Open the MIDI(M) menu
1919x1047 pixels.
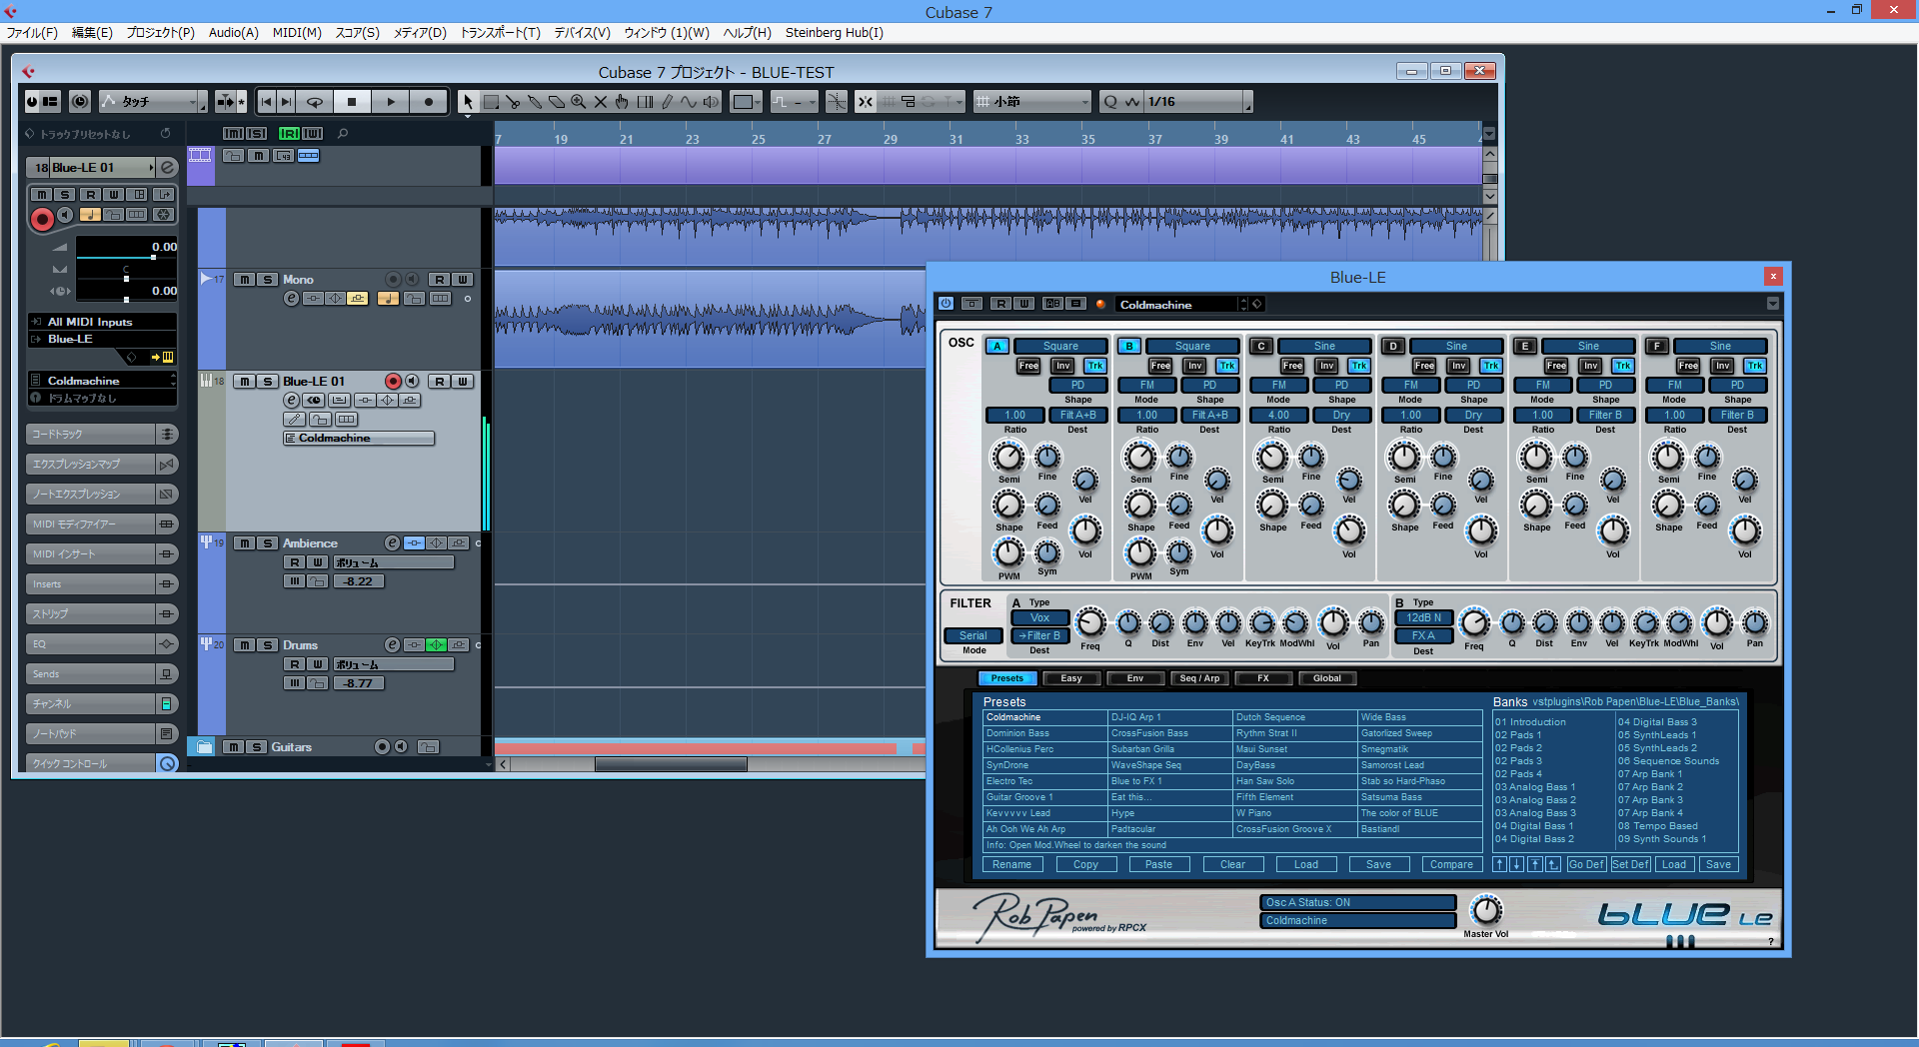(x=297, y=33)
